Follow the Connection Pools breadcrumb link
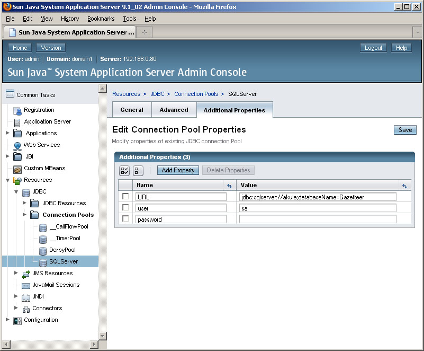Screen dimensions: 424x351 point(196,94)
